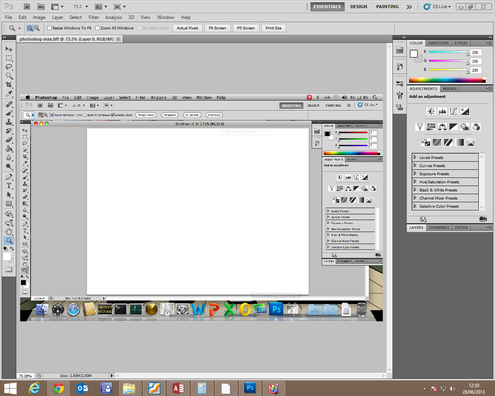495x396 pixels.
Task: Expand Curves Presets list
Action: click(x=415, y=165)
